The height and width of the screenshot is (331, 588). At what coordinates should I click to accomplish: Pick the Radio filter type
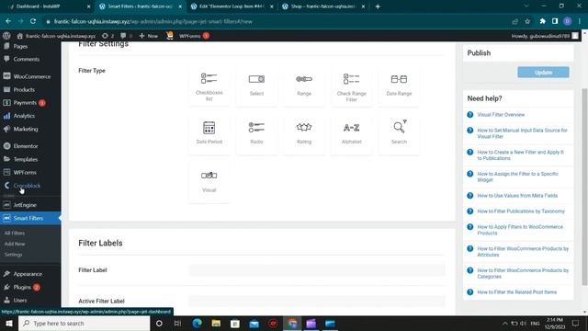256,135
